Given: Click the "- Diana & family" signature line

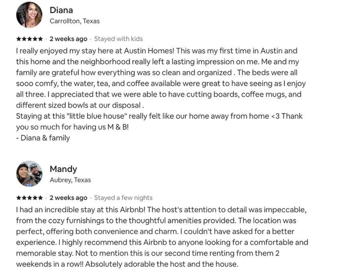Looking at the screenshot, I should [43, 138].
